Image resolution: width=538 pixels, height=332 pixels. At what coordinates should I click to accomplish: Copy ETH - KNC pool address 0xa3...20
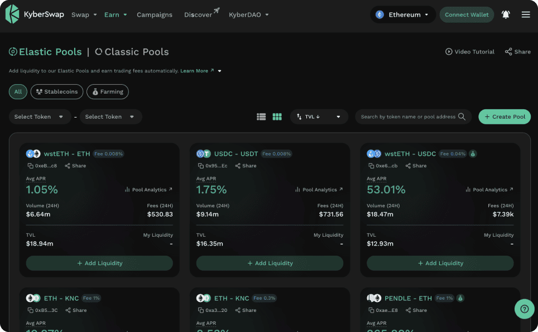coord(201,310)
